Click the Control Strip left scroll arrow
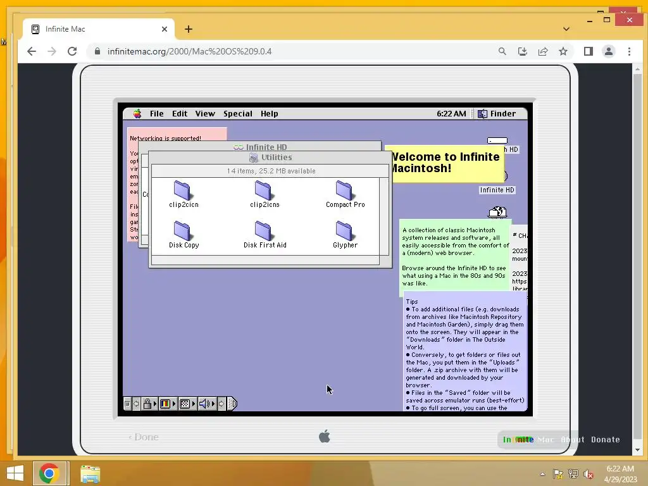Image resolution: width=648 pixels, height=486 pixels. click(x=136, y=404)
